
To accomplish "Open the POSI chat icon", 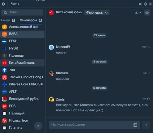I will [4, 106].
